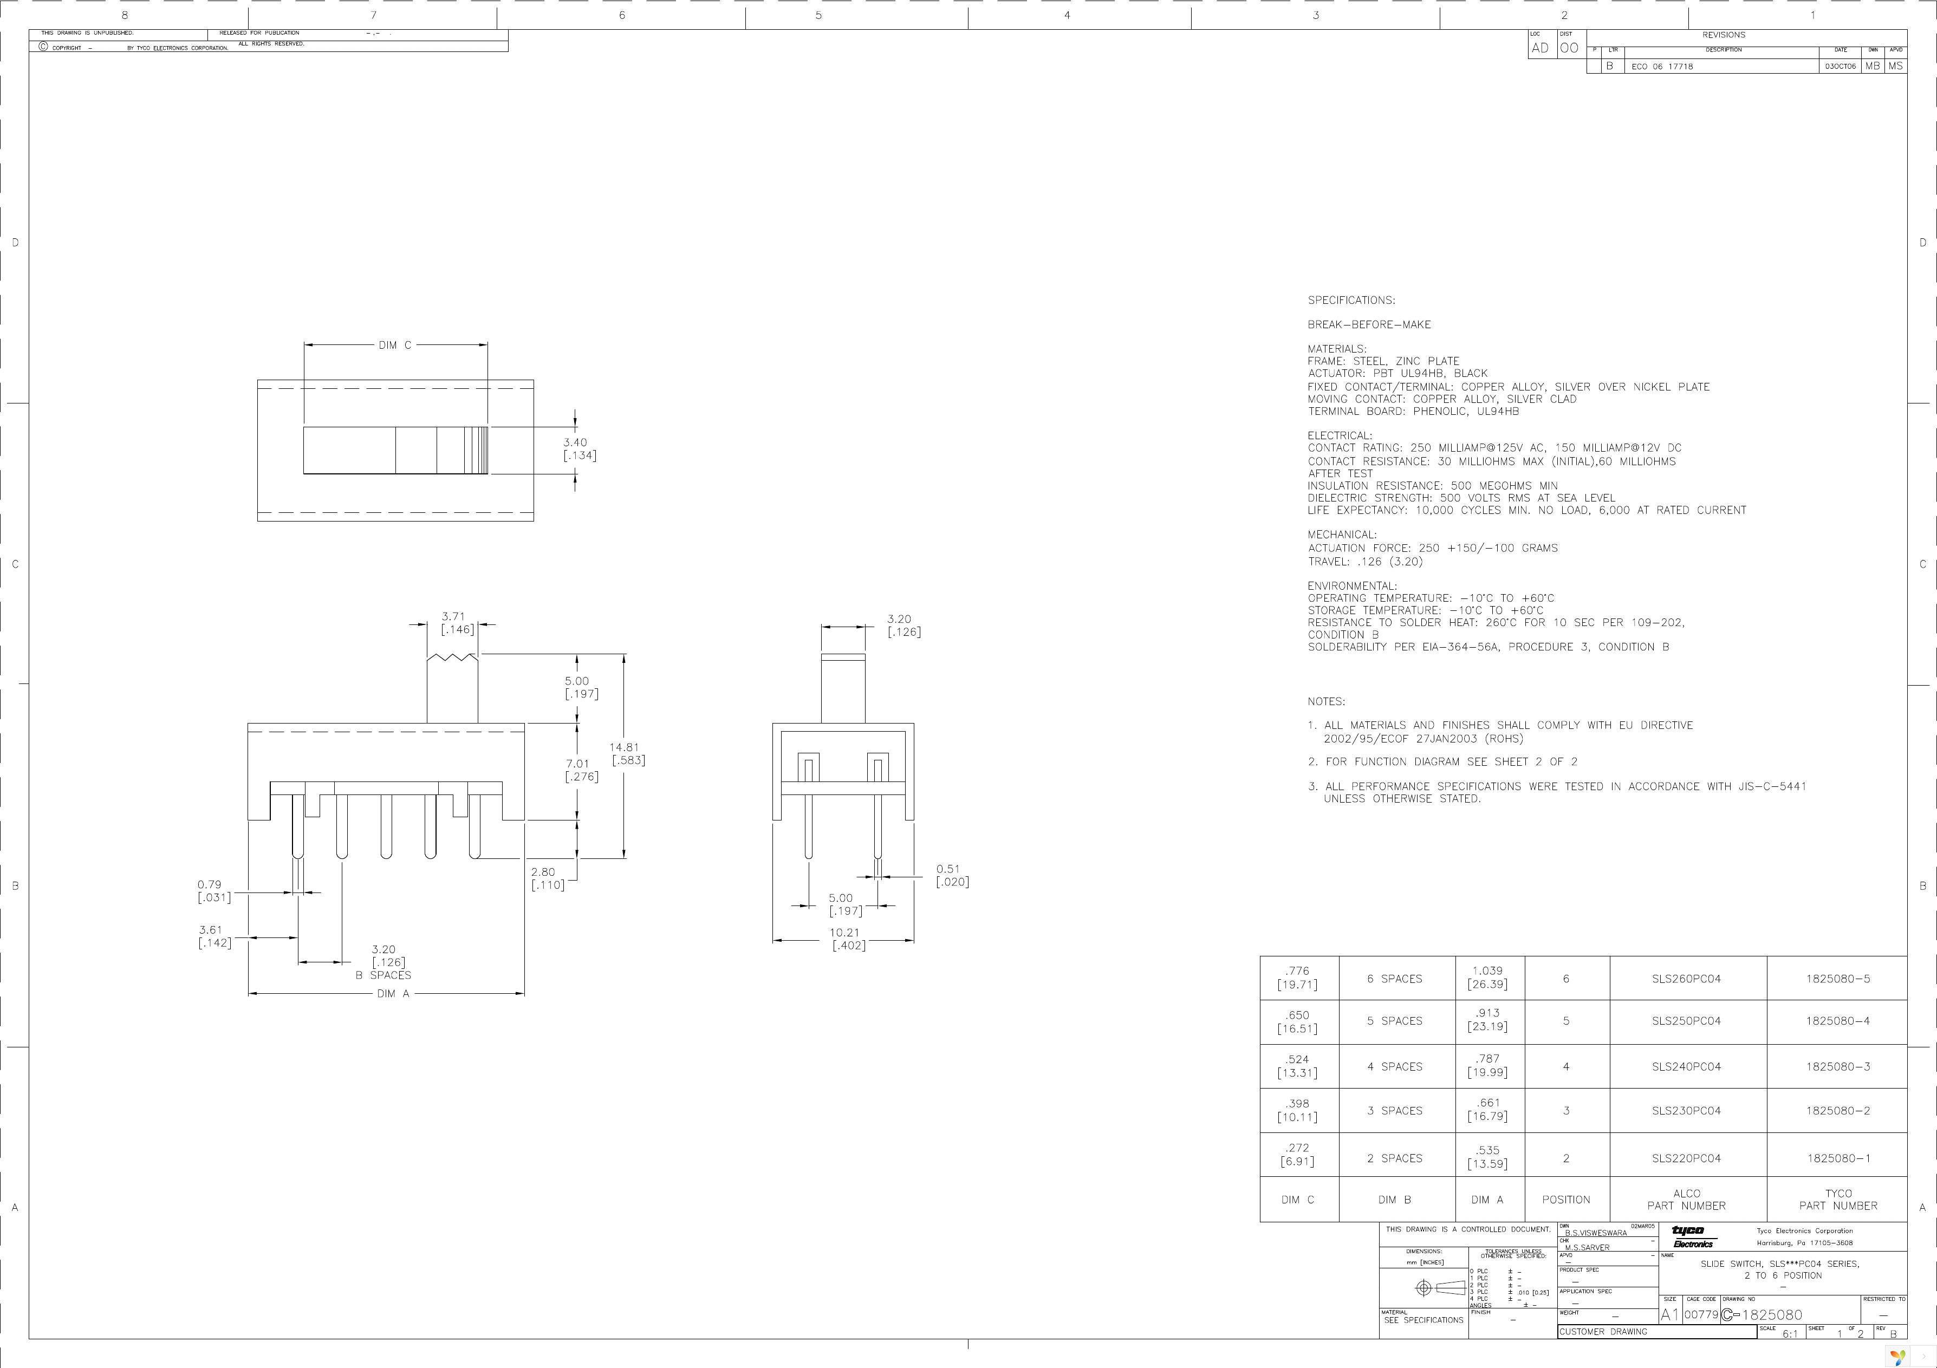Select the DIM C label above top view

[x=395, y=345]
